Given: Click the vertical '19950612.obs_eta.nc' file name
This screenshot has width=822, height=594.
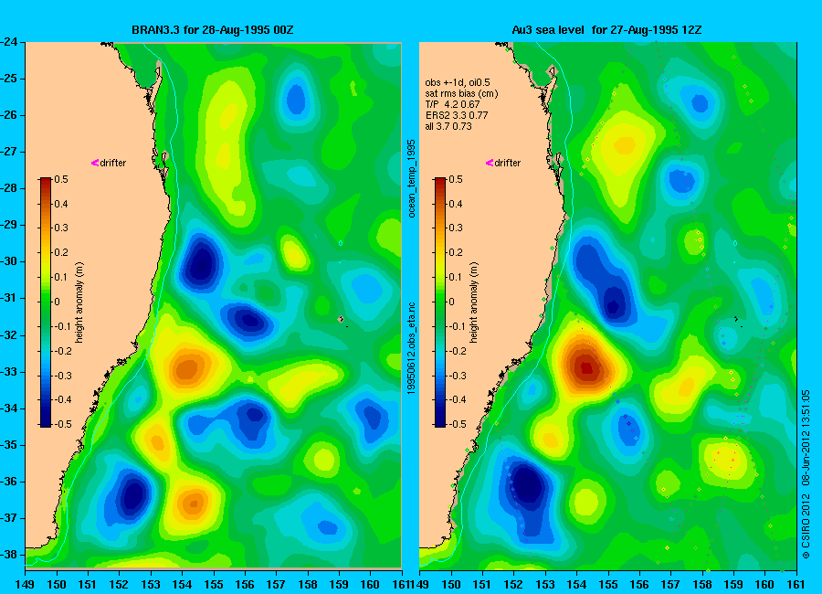Looking at the screenshot, I should tap(412, 348).
